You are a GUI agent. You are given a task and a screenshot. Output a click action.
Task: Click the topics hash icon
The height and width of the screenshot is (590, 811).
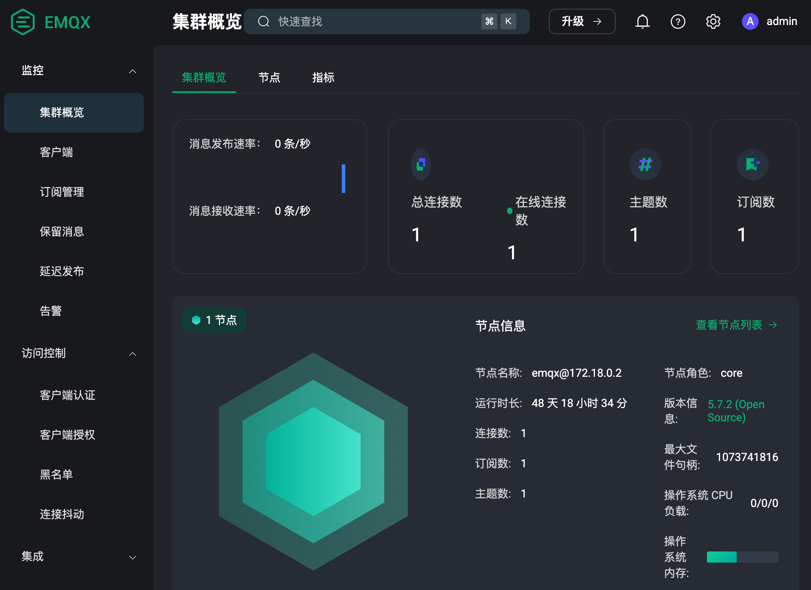[645, 164]
